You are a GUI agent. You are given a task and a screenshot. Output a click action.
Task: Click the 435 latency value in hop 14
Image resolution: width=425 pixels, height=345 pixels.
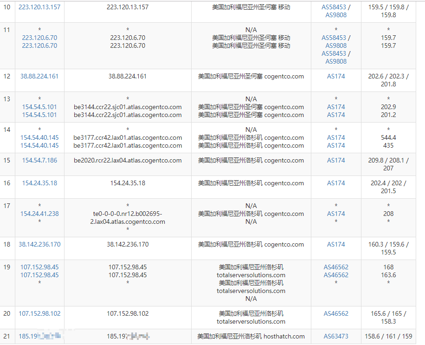coord(388,145)
